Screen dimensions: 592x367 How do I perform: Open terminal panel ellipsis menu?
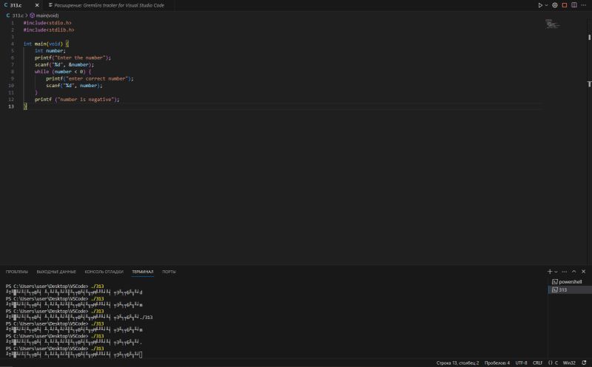coord(564,271)
